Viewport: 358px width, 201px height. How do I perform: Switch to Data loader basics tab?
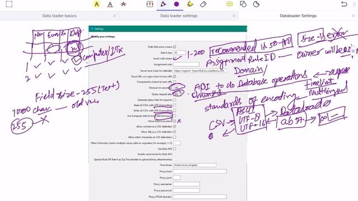(x=59, y=16)
